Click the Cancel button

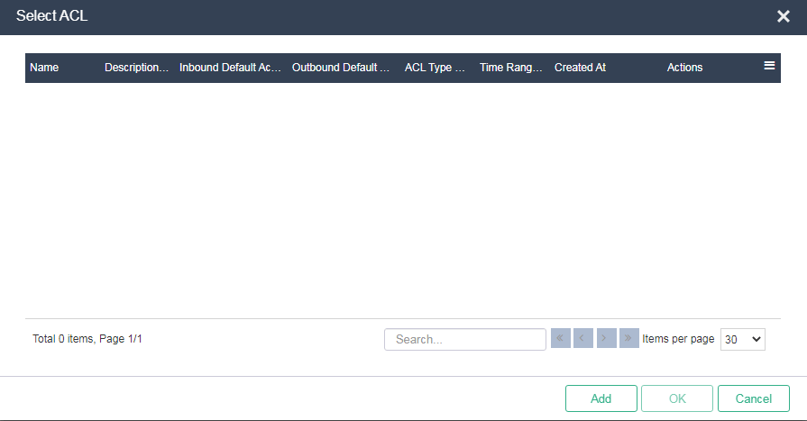(x=754, y=398)
